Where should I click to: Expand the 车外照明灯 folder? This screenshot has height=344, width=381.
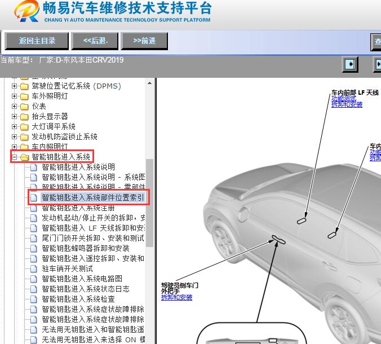pos(14,96)
